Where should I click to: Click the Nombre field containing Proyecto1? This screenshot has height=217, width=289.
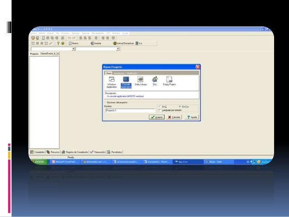[130, 111]
